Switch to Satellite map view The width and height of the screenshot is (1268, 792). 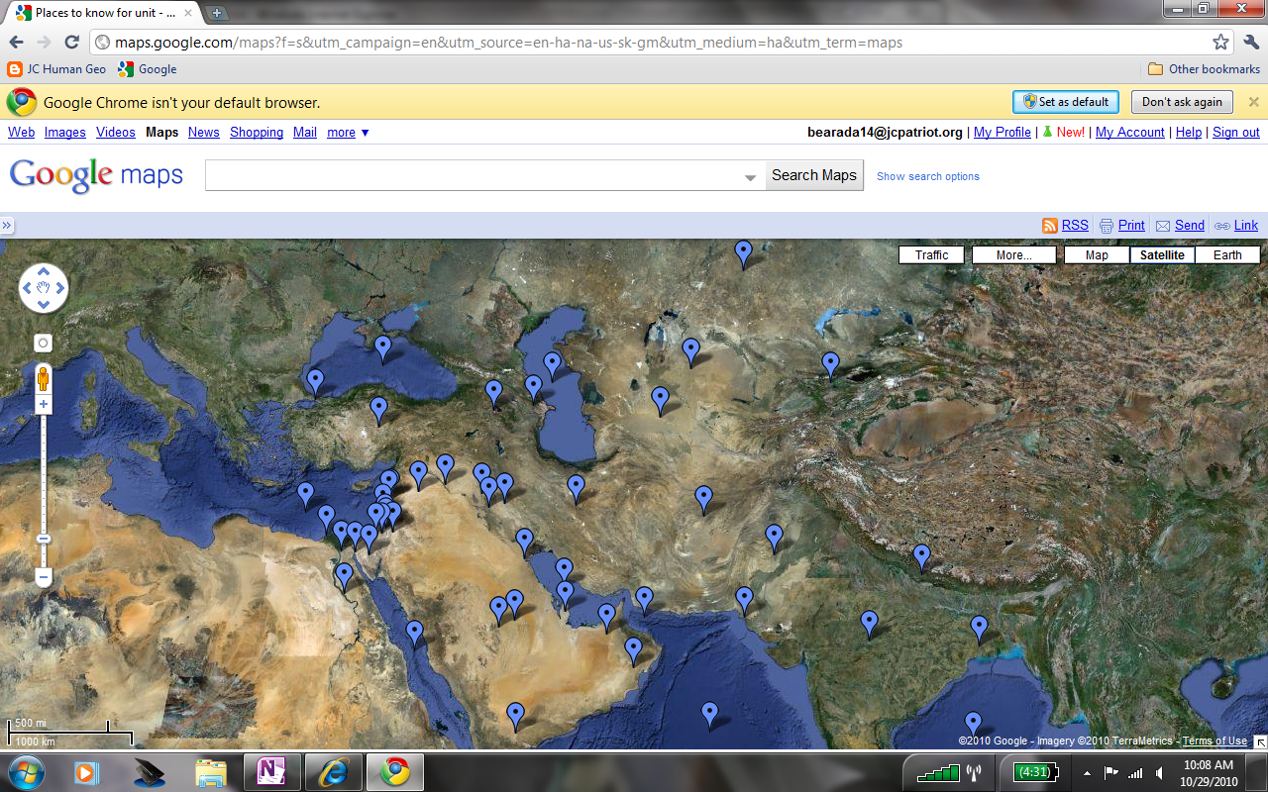tap(1162, 255)
